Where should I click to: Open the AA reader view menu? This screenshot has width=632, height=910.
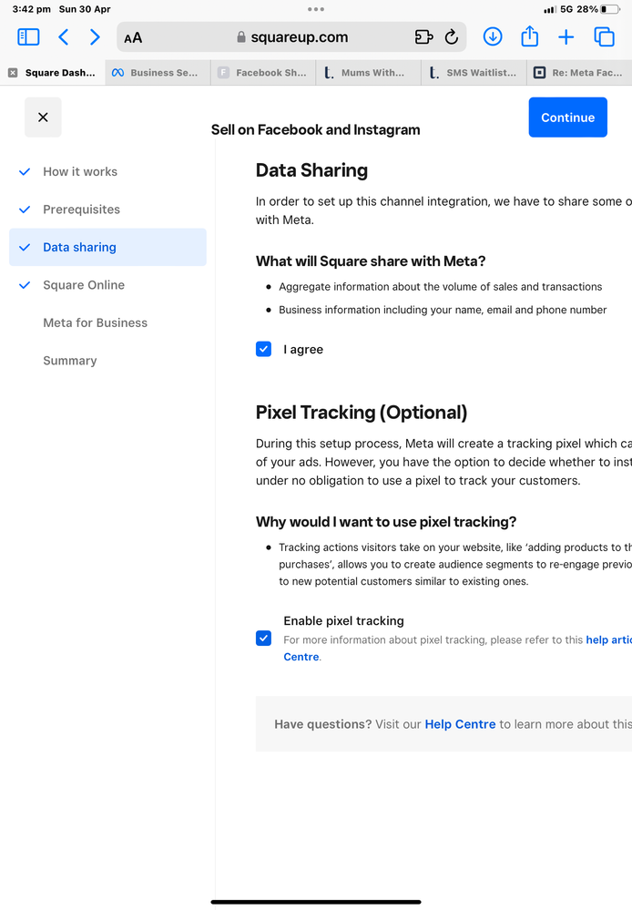pos(133,37)
